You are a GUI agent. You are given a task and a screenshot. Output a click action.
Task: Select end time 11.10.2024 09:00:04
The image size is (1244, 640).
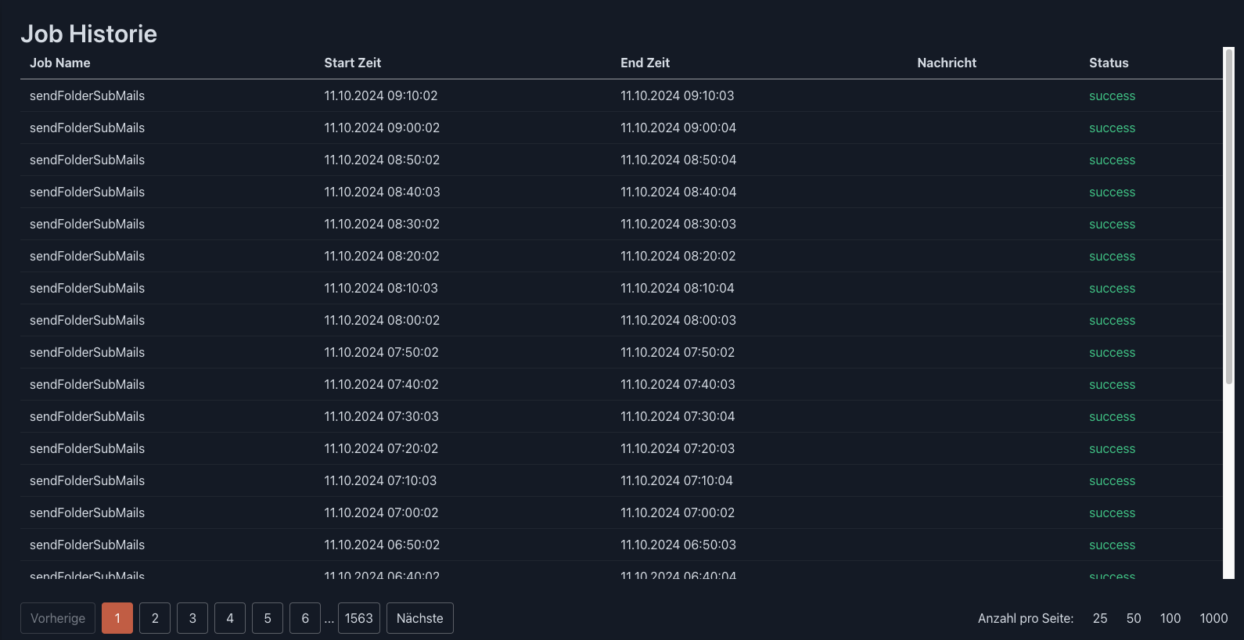(678, 128)
